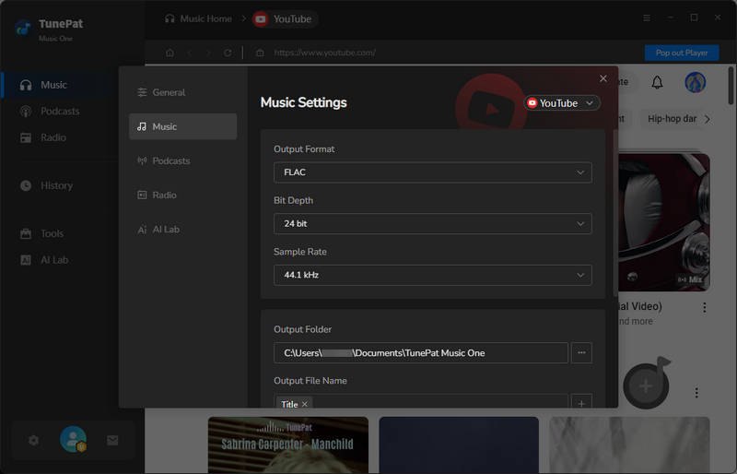Open the Bit Depth 24 bit dropdown
This screenshot has height=474, width=737.
432,223
